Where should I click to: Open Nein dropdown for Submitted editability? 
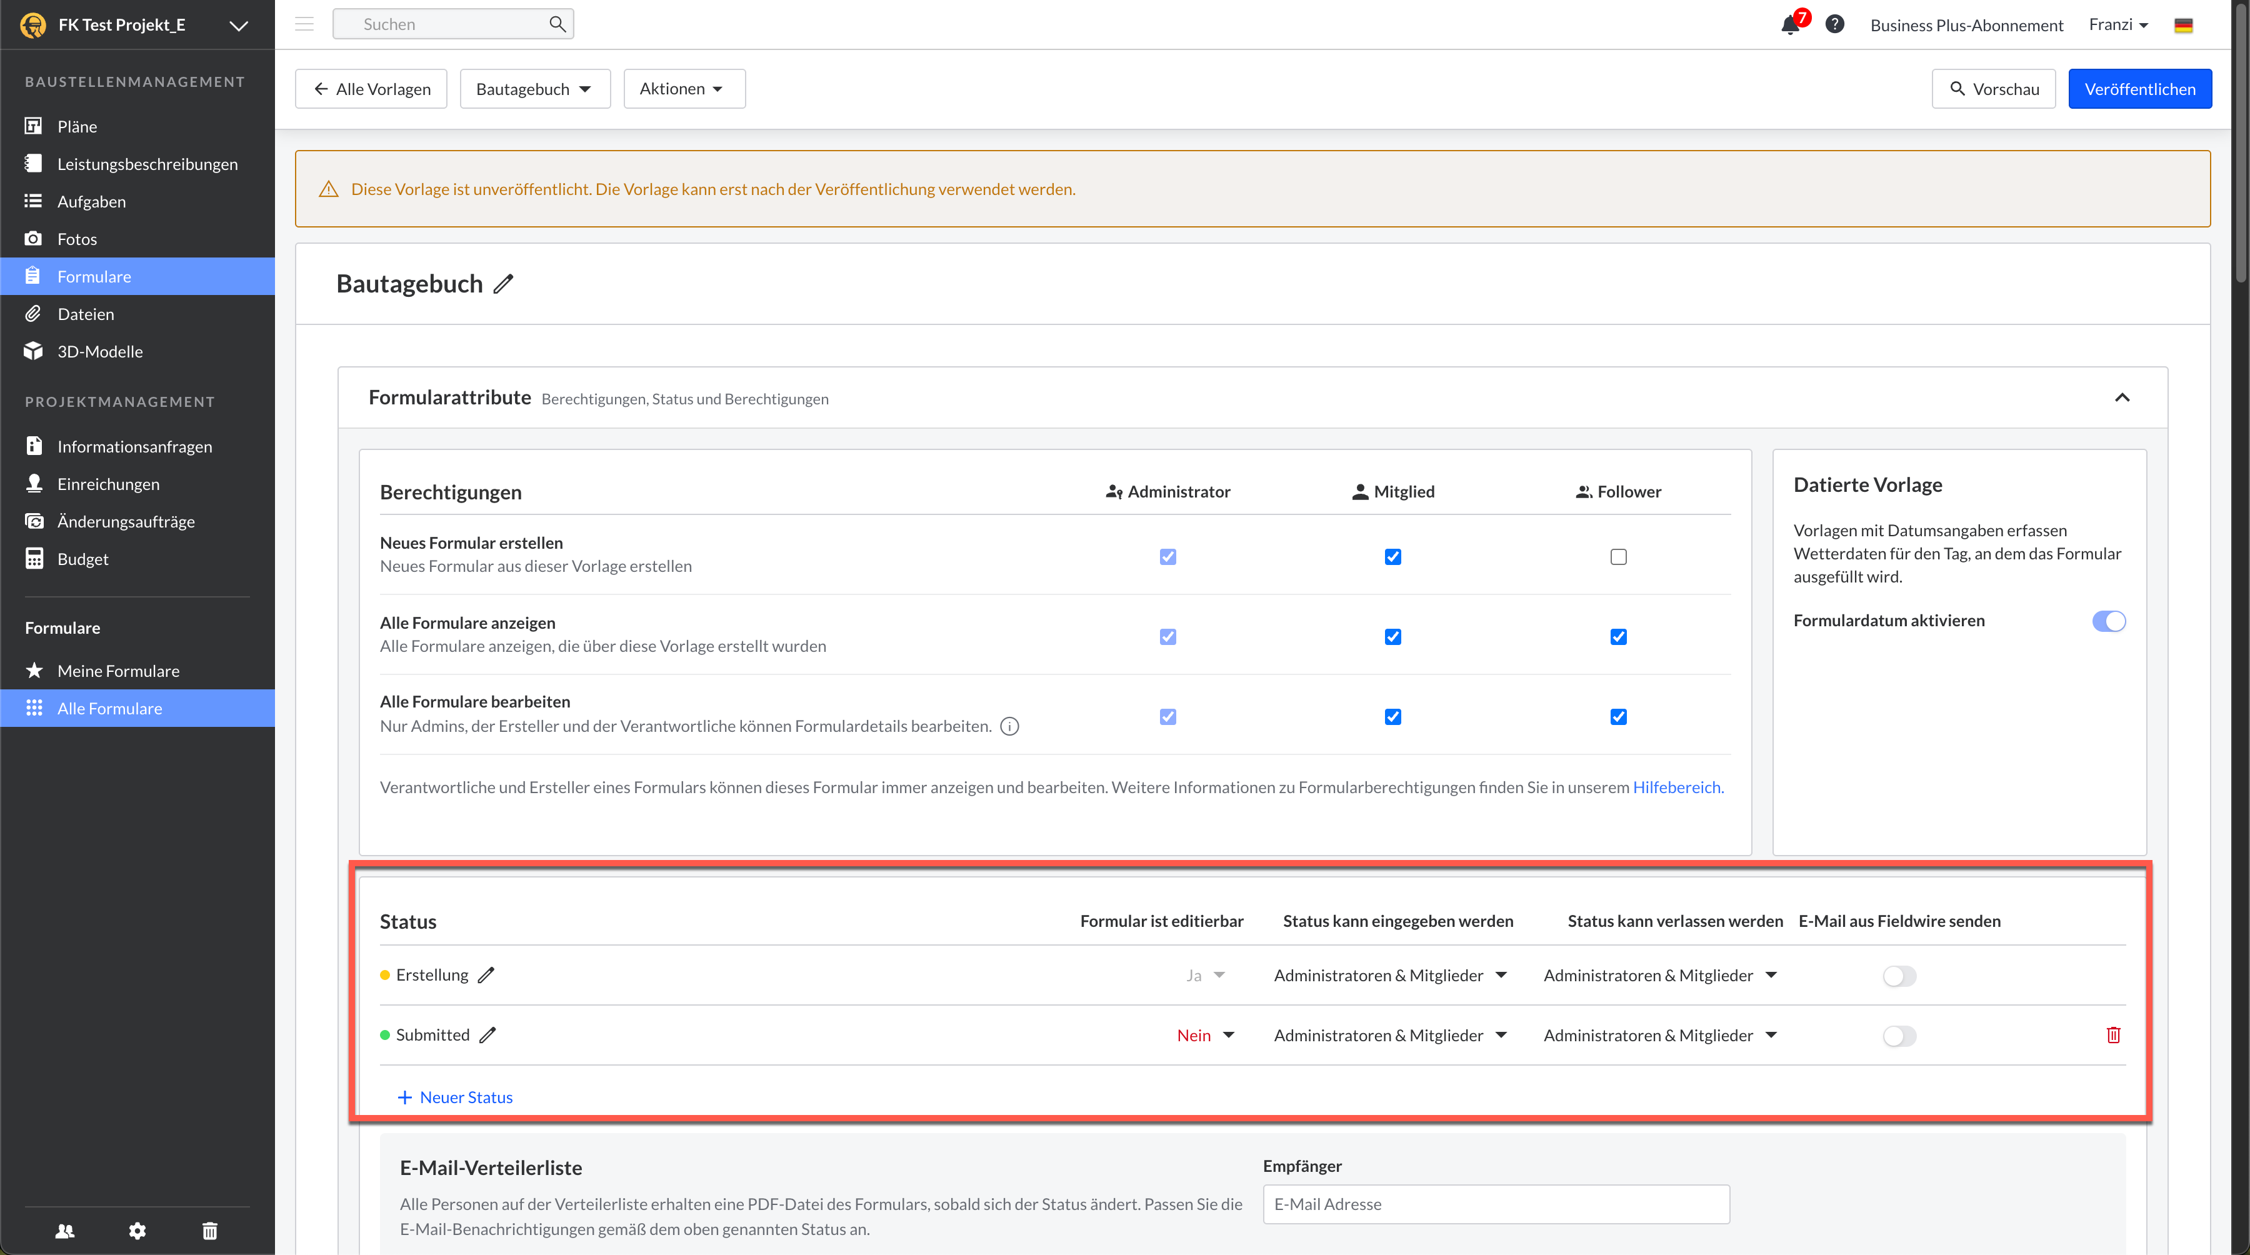1206,1035
